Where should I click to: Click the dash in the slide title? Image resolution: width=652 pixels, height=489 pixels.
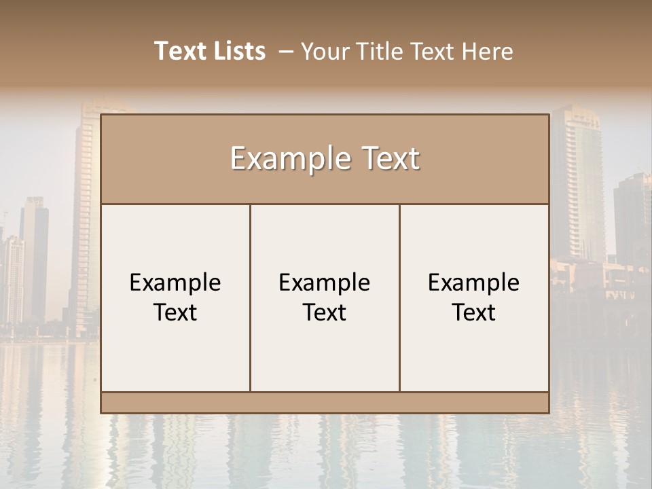[286, 51]
